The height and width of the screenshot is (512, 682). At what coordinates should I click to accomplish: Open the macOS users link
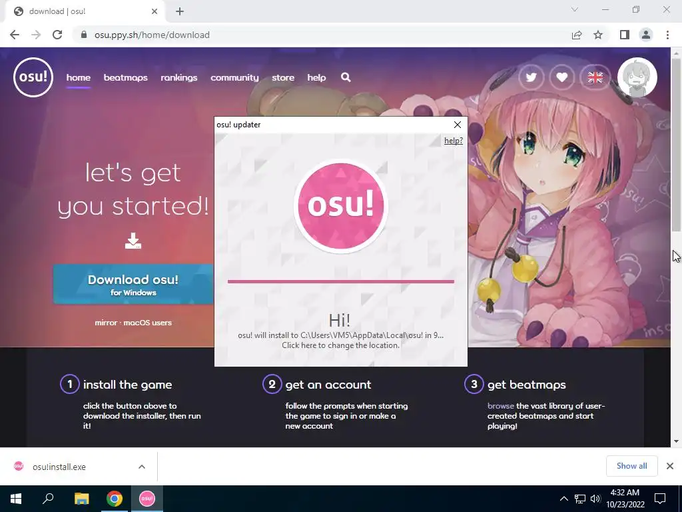click(x=147, y=323)
